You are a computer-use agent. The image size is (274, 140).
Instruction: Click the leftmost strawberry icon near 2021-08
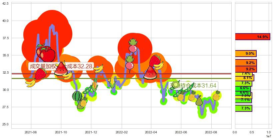40,74
